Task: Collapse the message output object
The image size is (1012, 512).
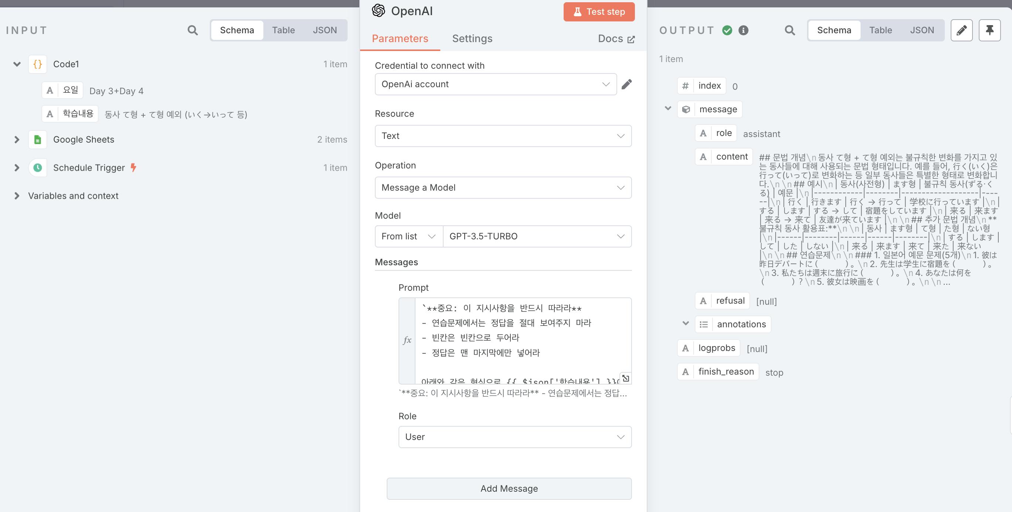Action: pyautogui.click(x=668, y=108)
